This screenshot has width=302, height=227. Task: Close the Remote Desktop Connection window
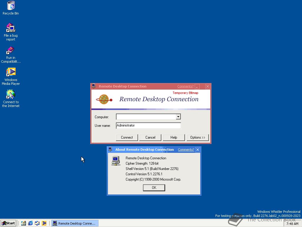[207, 86]
